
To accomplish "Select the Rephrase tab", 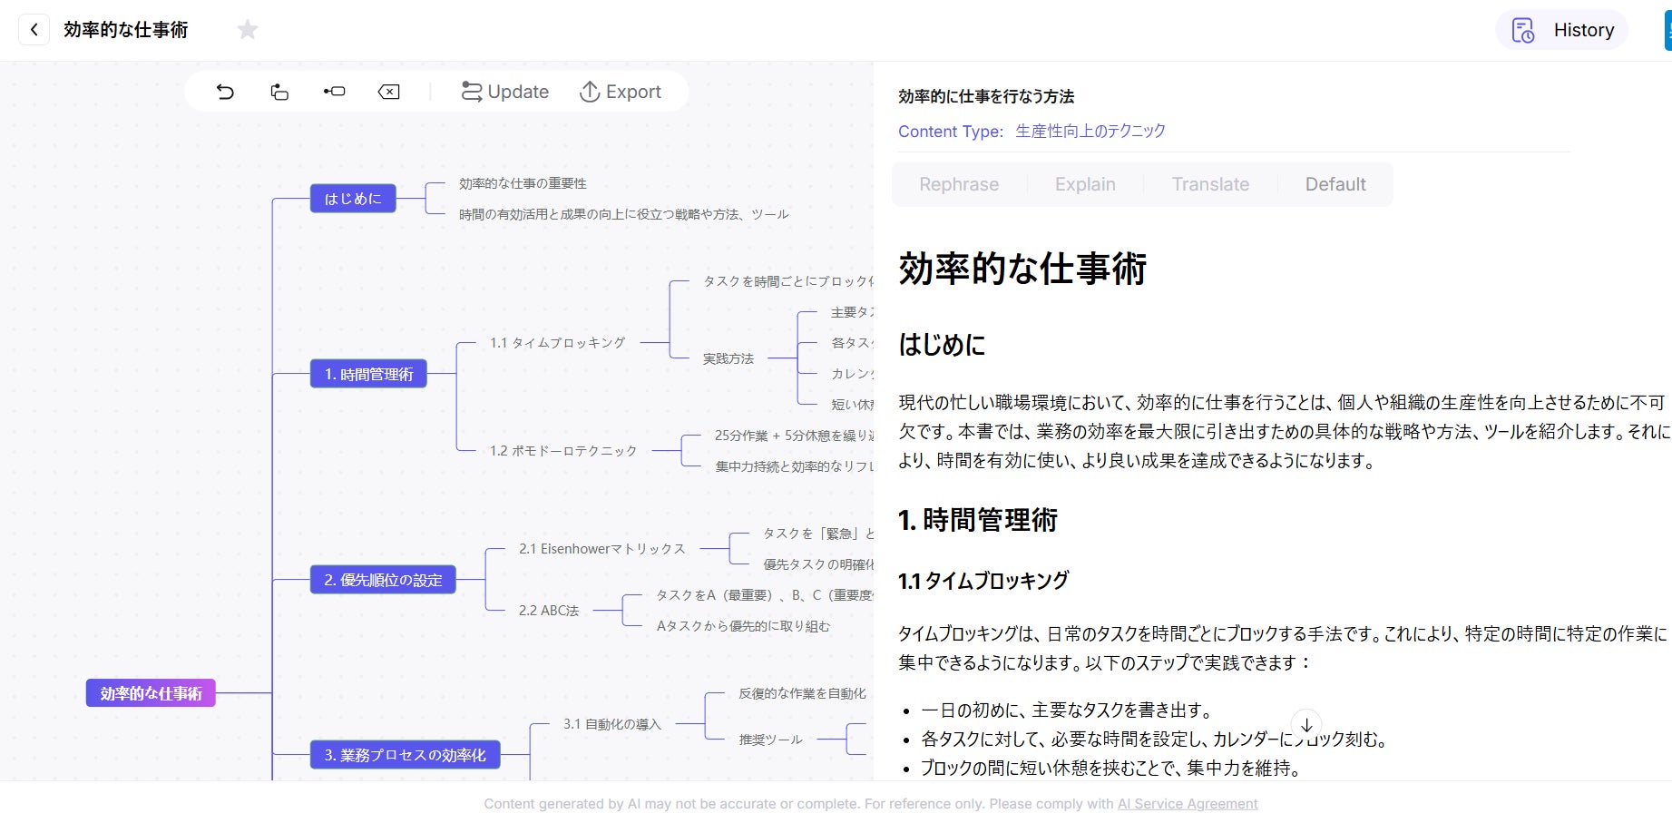I will [959, 184].
